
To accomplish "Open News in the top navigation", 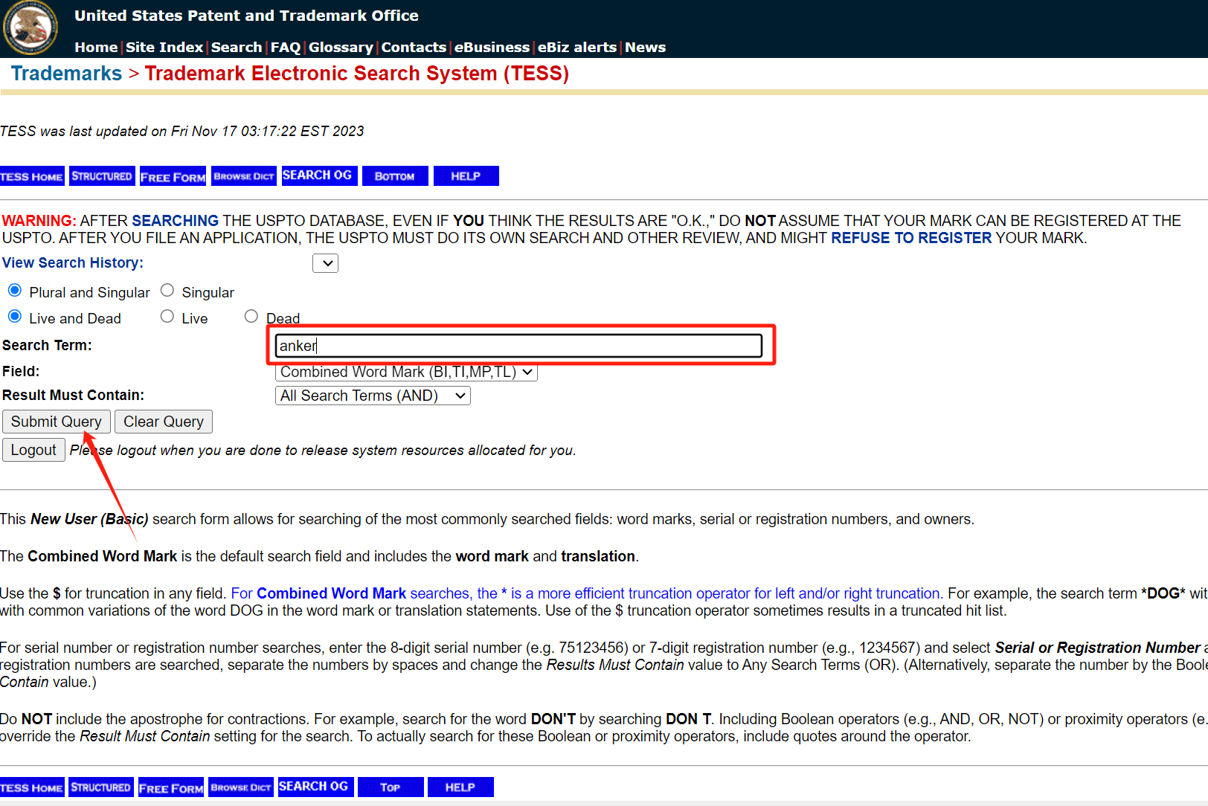I will point(645,47).
